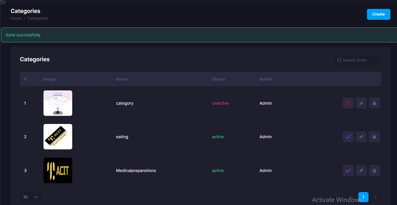Open the Home breadcrumb link
Image resolution: width=397 pixels, height=205 pixels.
(x=16, y=18)
